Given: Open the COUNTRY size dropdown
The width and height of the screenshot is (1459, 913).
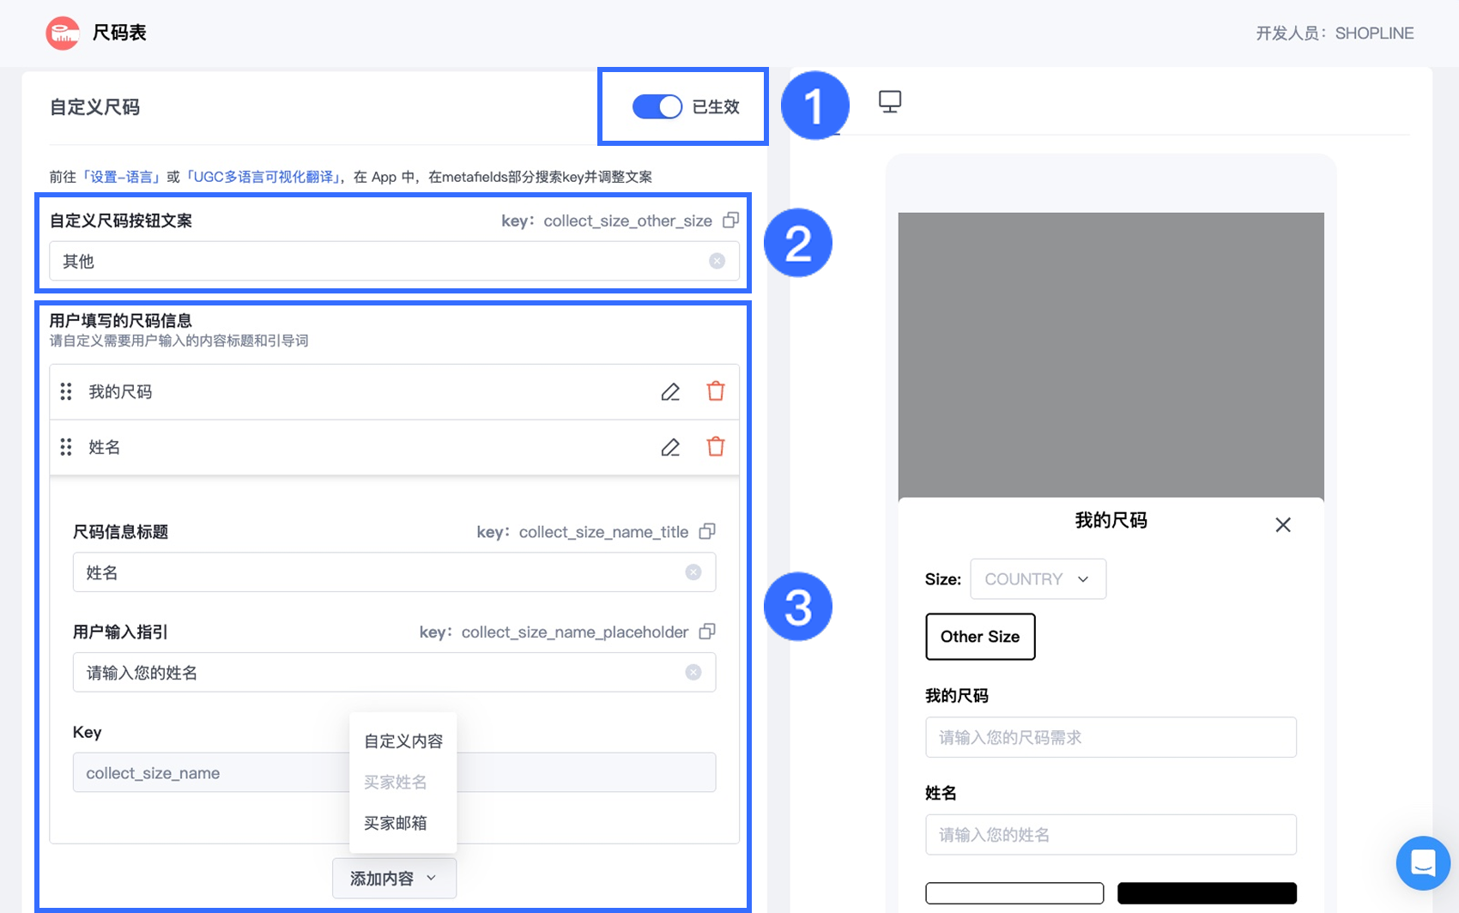Looking at the screenshot, I should click(x=1038, y=579).
